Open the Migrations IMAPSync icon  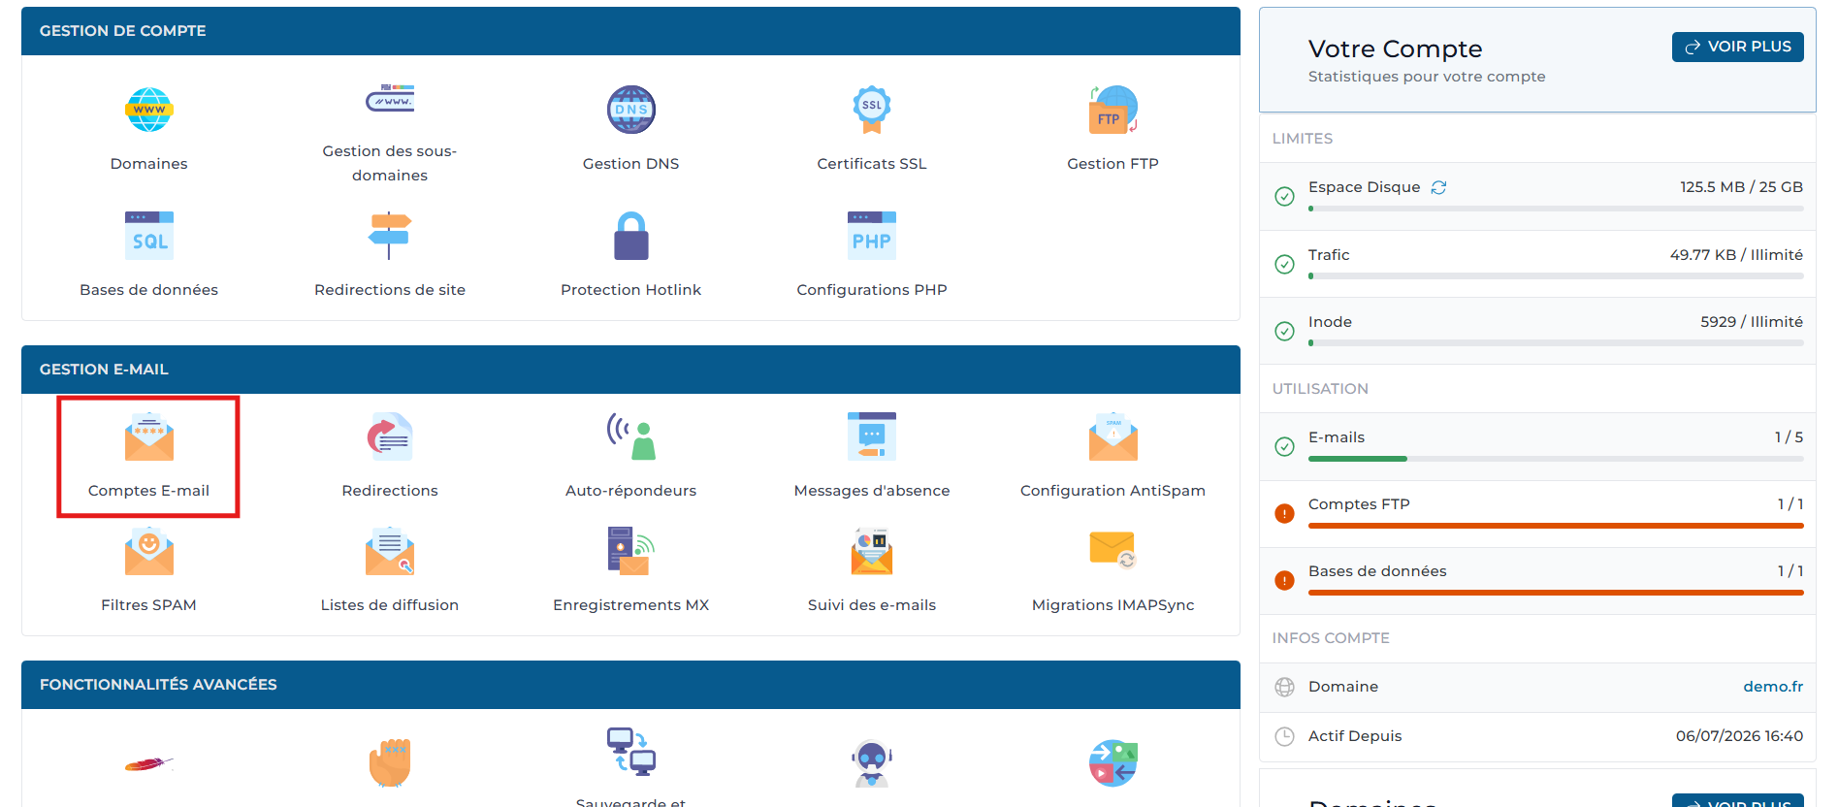coord(1112,549)
